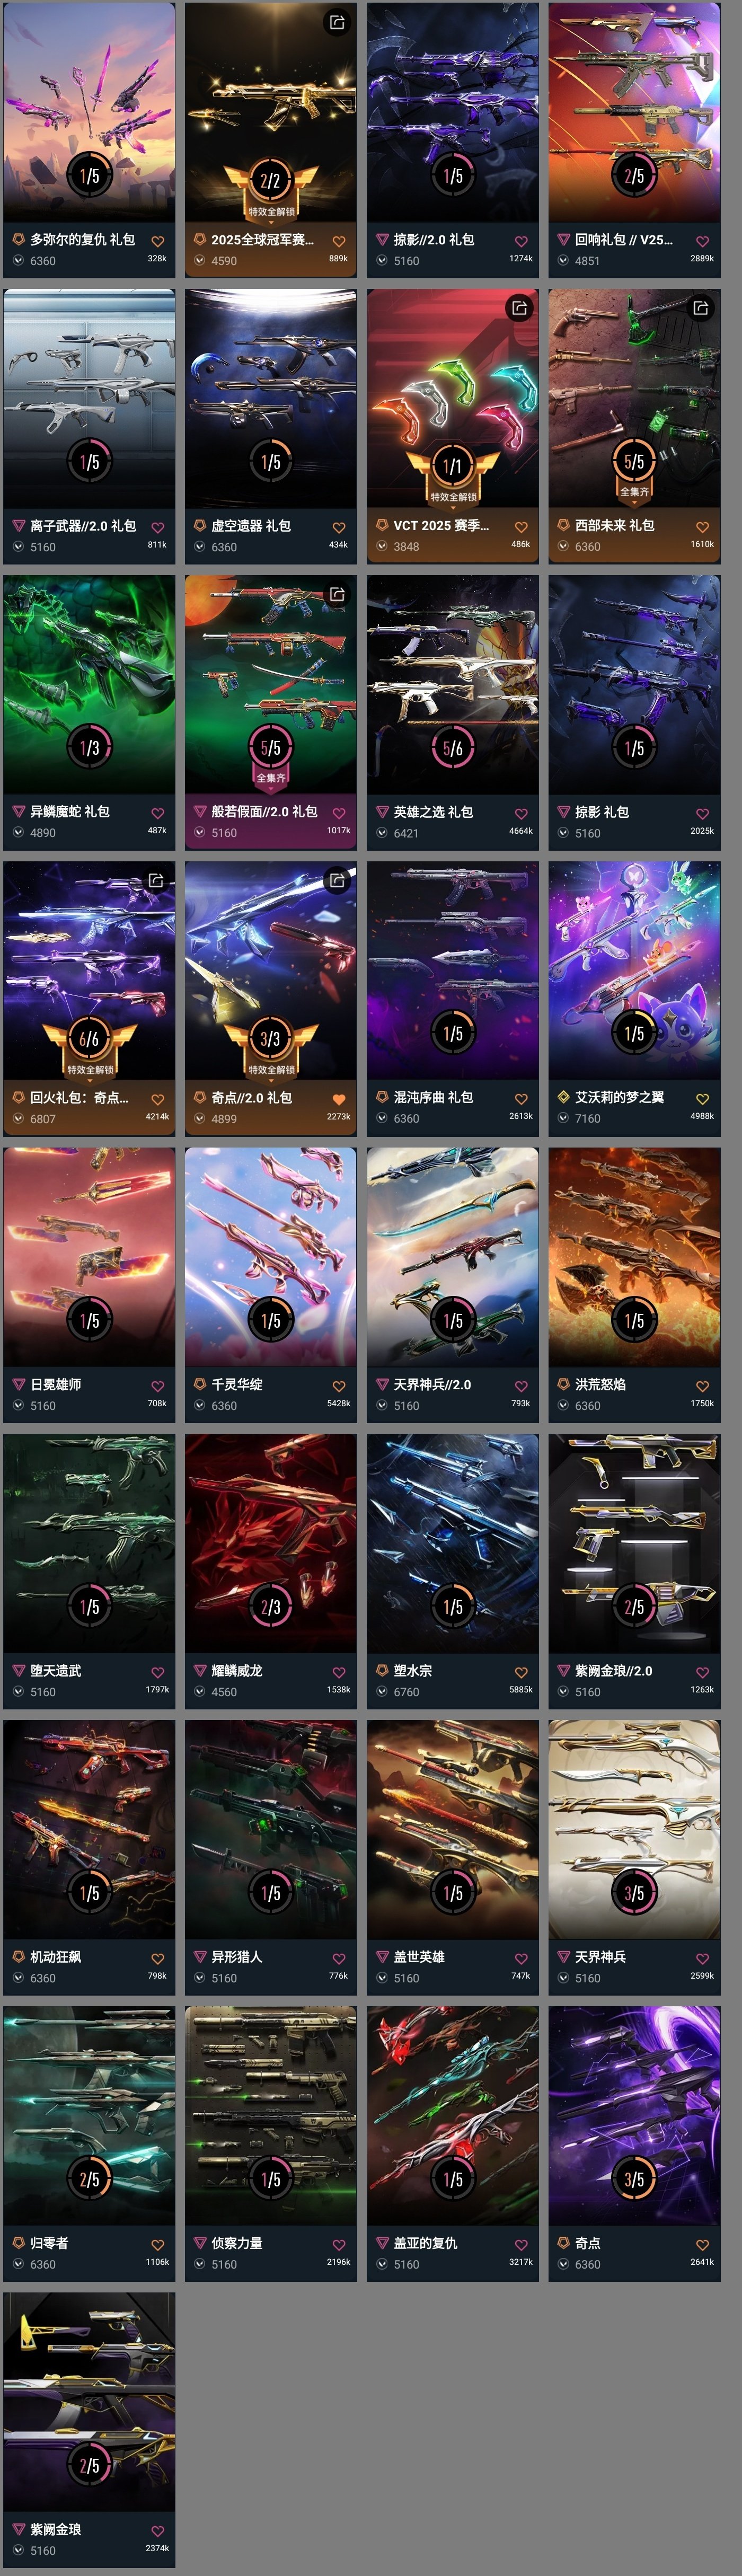Click tier icon beside 塑水宗 title
This screenshot has width=742, height=2576.
click(382, 1670)
